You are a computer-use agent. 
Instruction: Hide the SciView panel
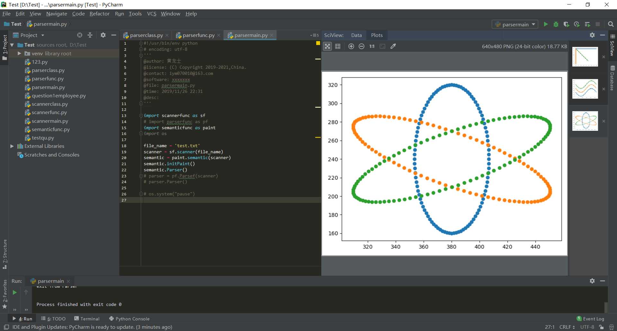603,35
